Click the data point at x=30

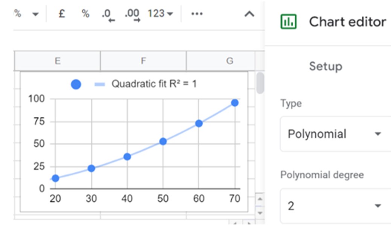(x=91, y=169)
